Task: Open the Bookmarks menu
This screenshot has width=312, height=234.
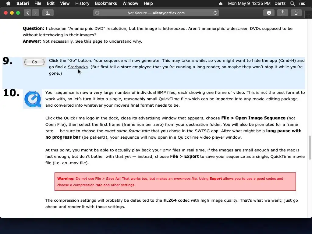Action: click(106, 3)
